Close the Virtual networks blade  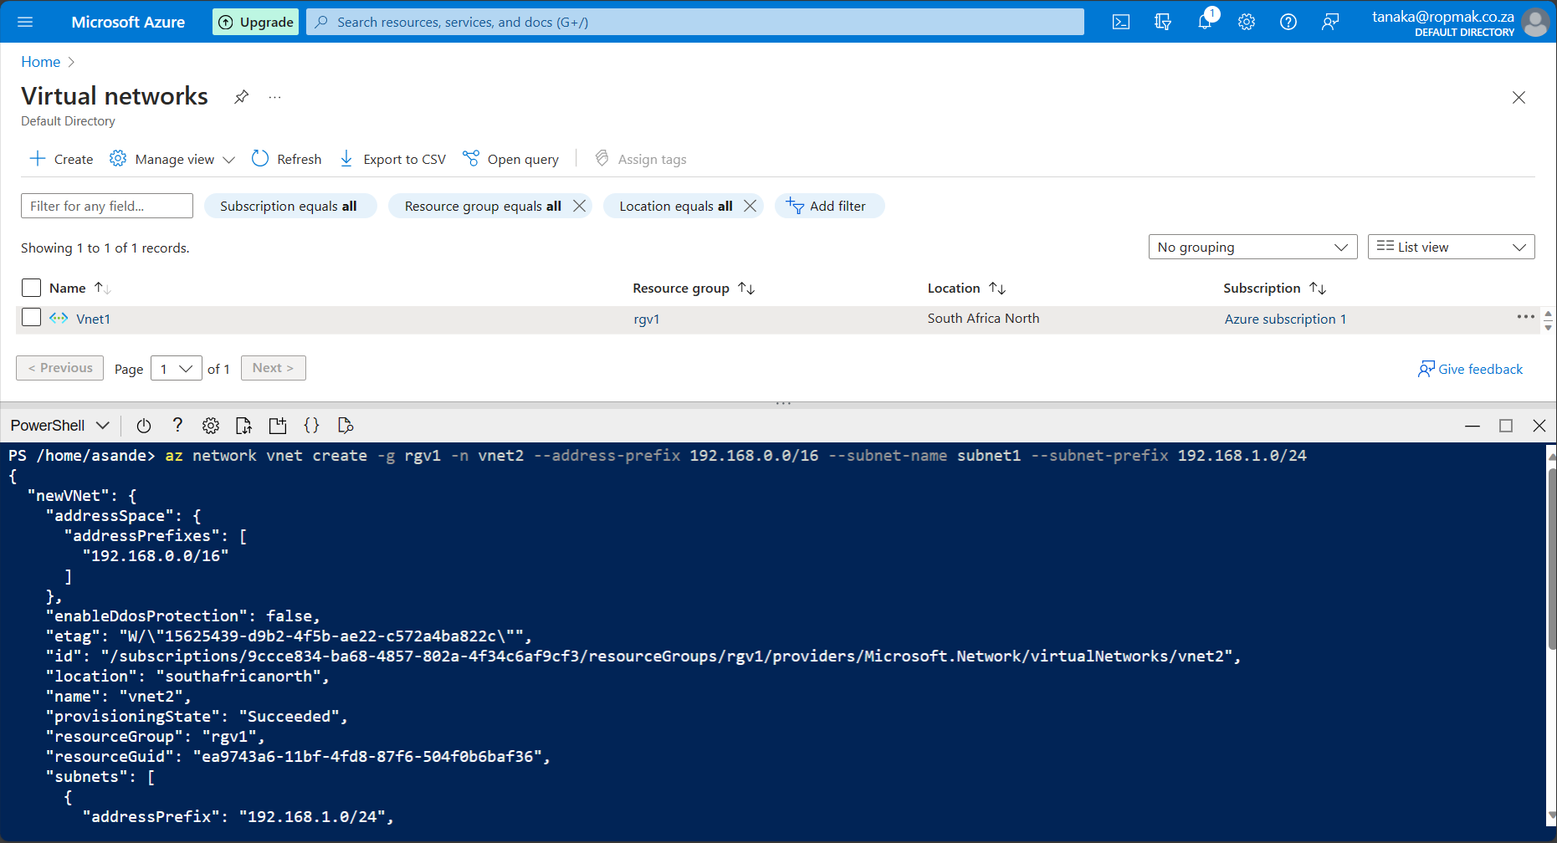coord(1519,98)
